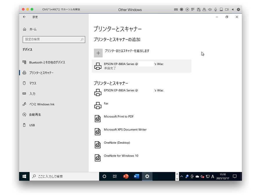Click the Microsoft XPS Document Writer icon
Viewport: 261px width, 196px height.
[x=98, y=132]
